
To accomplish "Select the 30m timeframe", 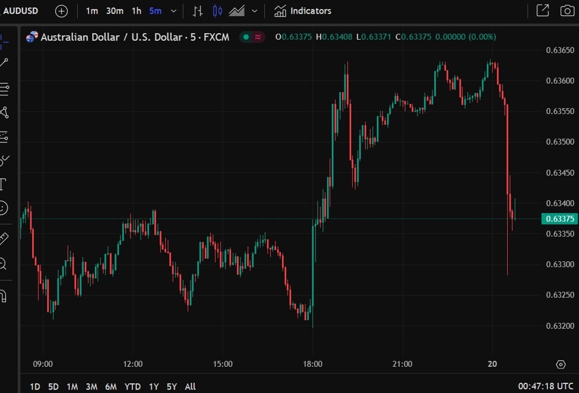I will (x=115, y=11).
